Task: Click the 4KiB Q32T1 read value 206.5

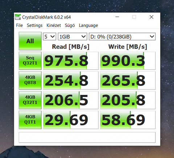Action: click(71, 100)
